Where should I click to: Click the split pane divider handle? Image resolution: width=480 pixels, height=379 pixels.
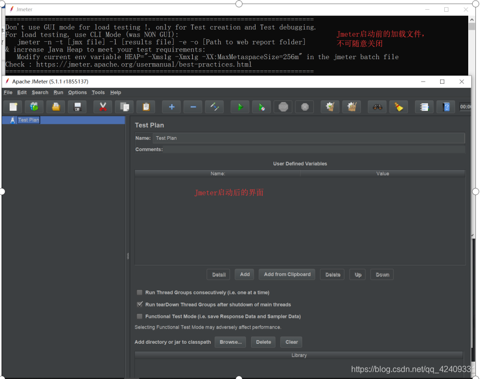pyautogui.click(x=128, y=256)
